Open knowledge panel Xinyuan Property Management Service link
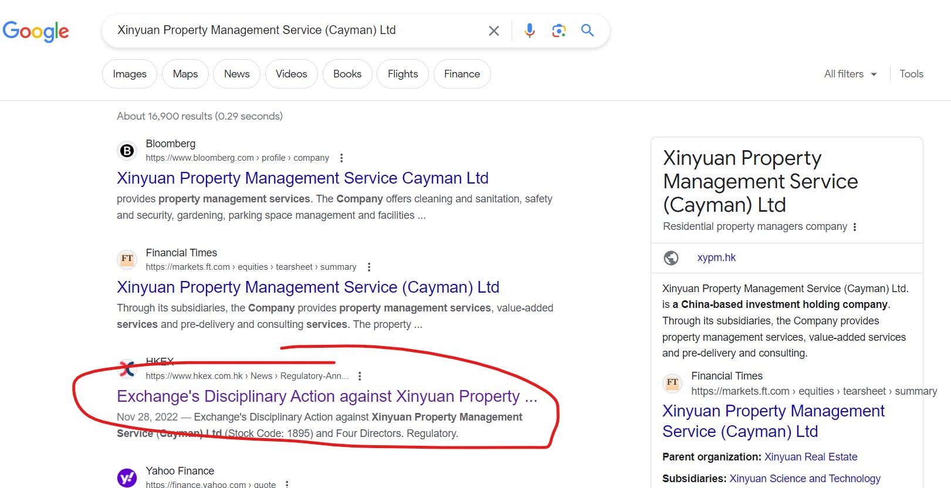Image resolution: width=951 pixels, height=488 pixels. pyautogui.click(x=773, y=421)
